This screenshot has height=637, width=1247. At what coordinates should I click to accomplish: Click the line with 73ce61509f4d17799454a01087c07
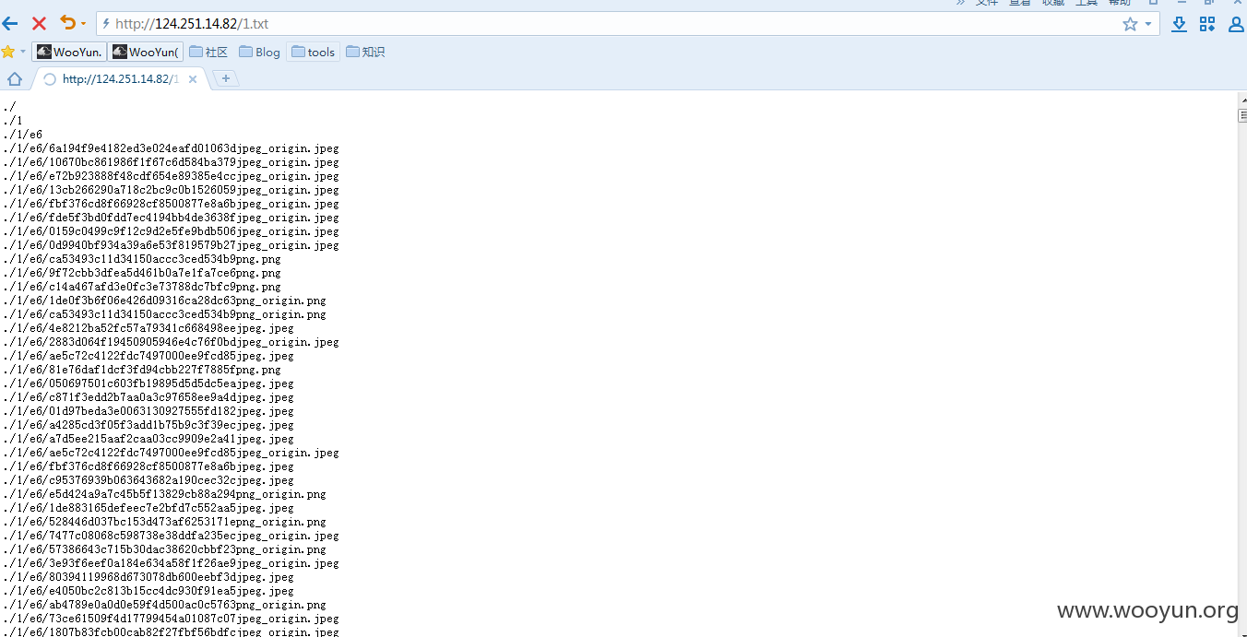point(171,619)
